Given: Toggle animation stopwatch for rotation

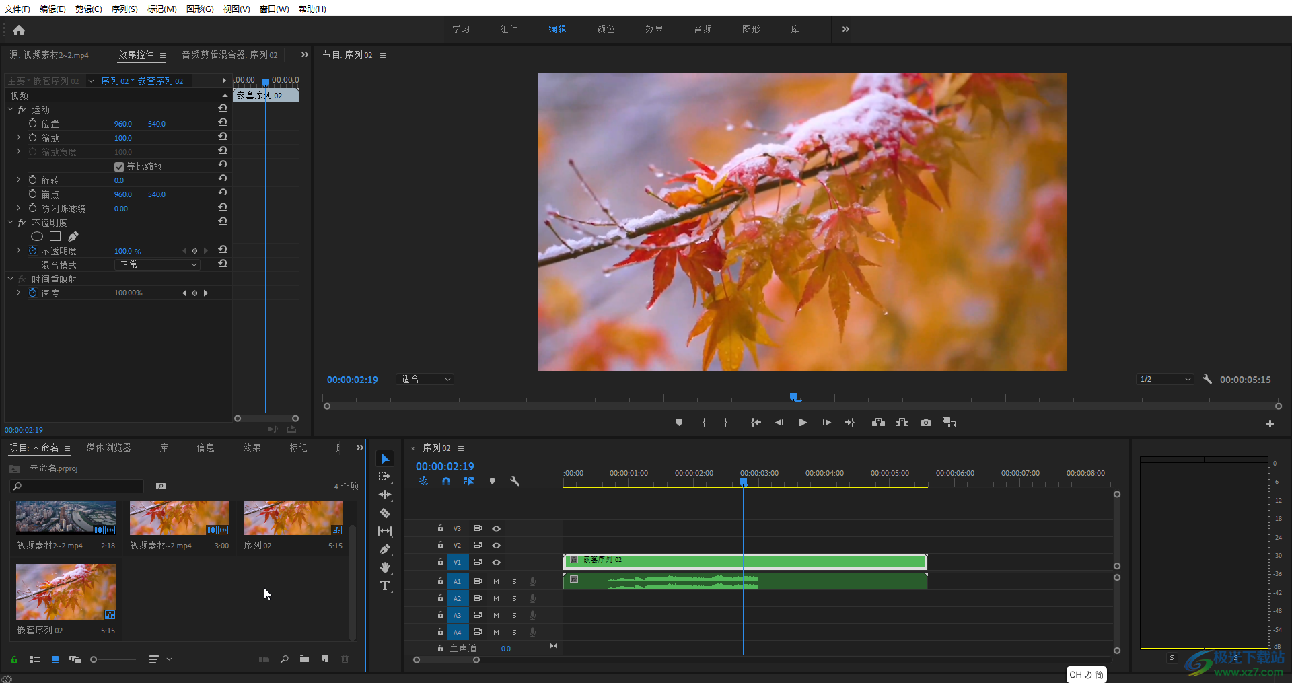Looking at the screenshot, I should click(32, 180).
